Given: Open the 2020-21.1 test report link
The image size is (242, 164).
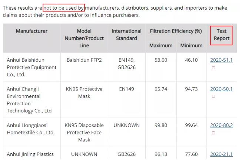Looking at the screenshot, I should [221, 154].
